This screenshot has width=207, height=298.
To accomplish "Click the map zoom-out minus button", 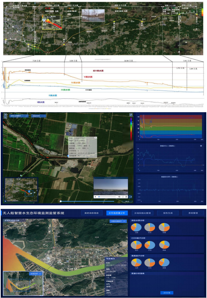I will 5,117.
